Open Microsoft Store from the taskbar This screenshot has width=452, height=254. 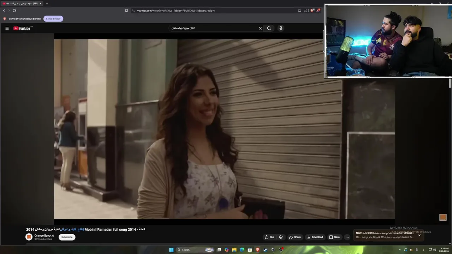point(250,250)
